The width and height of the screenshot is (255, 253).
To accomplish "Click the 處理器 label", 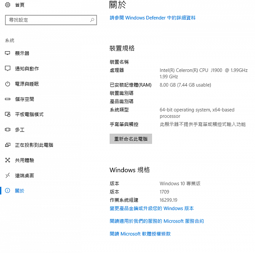I will pos(117,70).
